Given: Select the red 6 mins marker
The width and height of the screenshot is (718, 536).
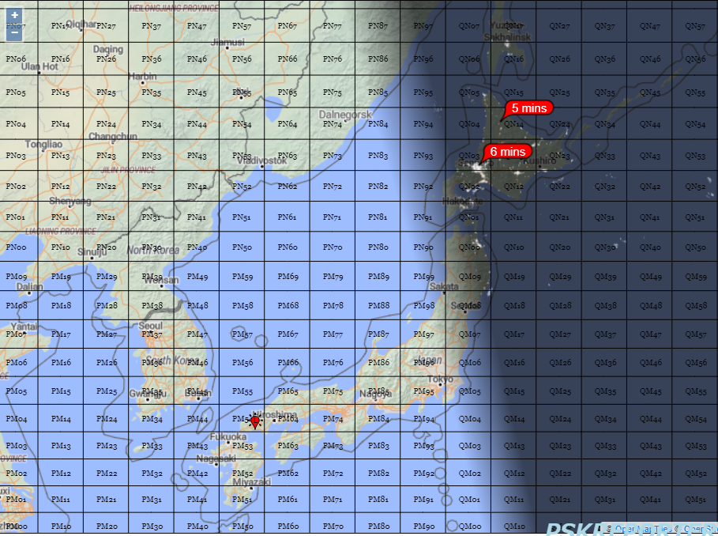Looking at the screenshot, I should pos(507,152).
